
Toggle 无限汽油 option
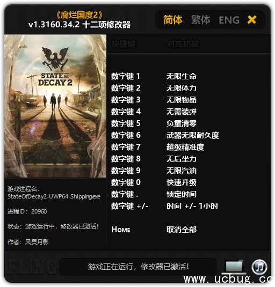point(182,171)
